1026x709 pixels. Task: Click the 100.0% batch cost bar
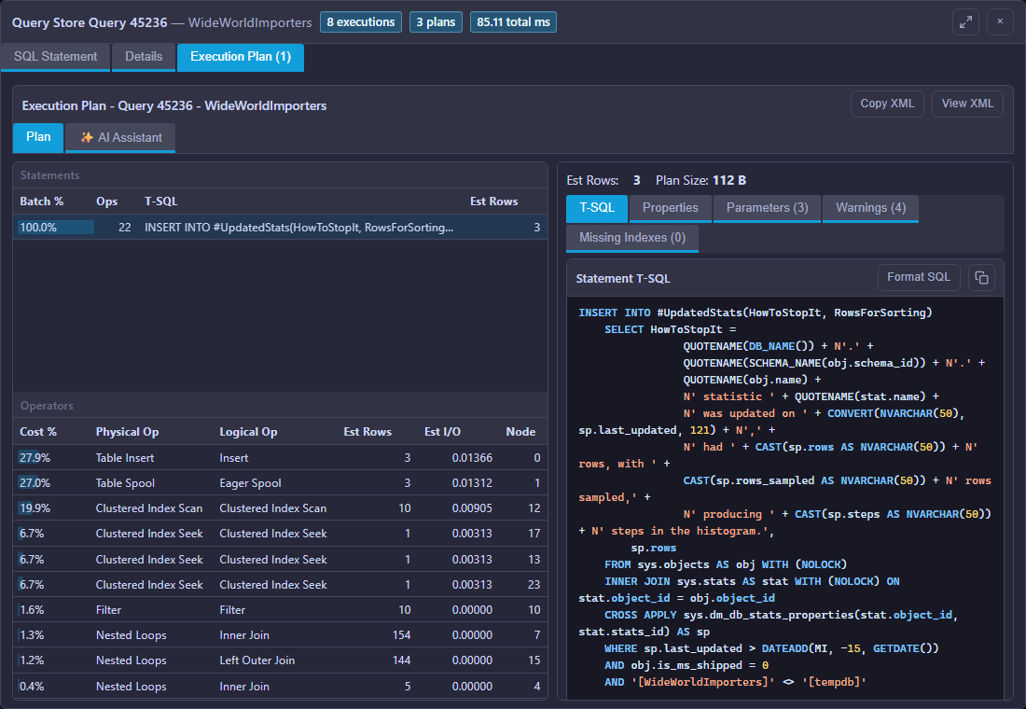pyautogui.click(x=56, y=228)
